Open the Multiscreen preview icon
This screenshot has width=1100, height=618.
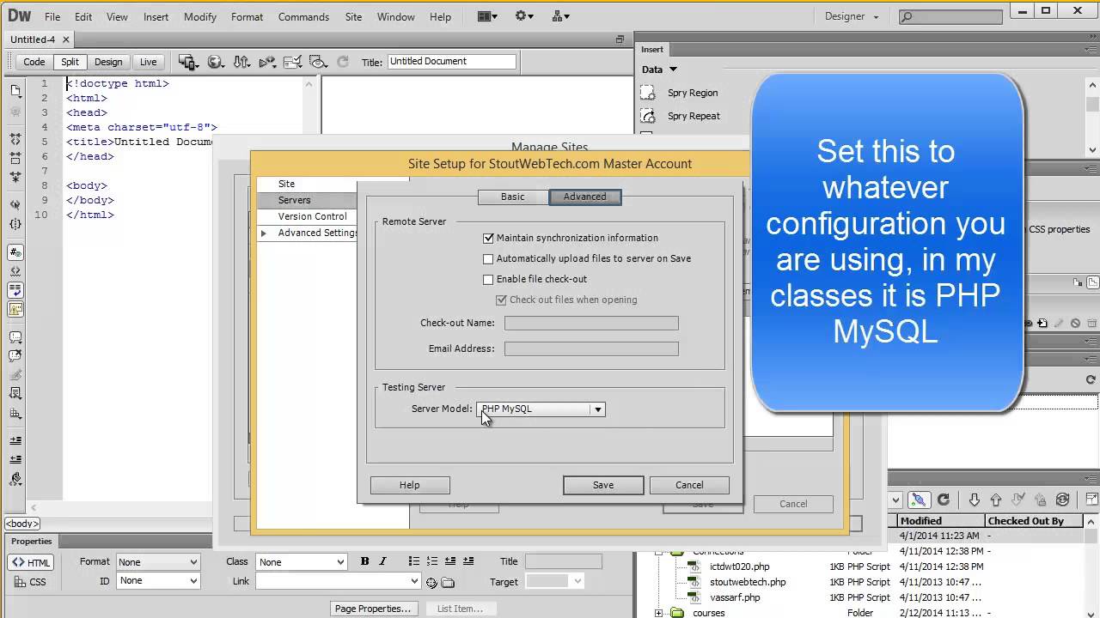tap(187, 62)
